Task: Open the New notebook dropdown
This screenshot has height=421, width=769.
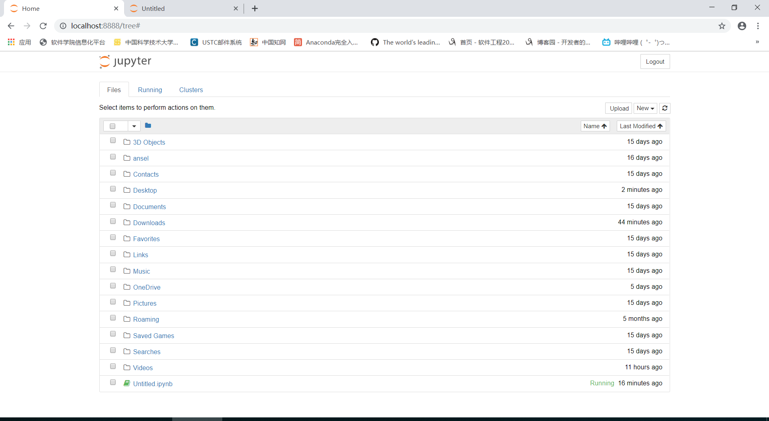Action: (x=645, y=108)
